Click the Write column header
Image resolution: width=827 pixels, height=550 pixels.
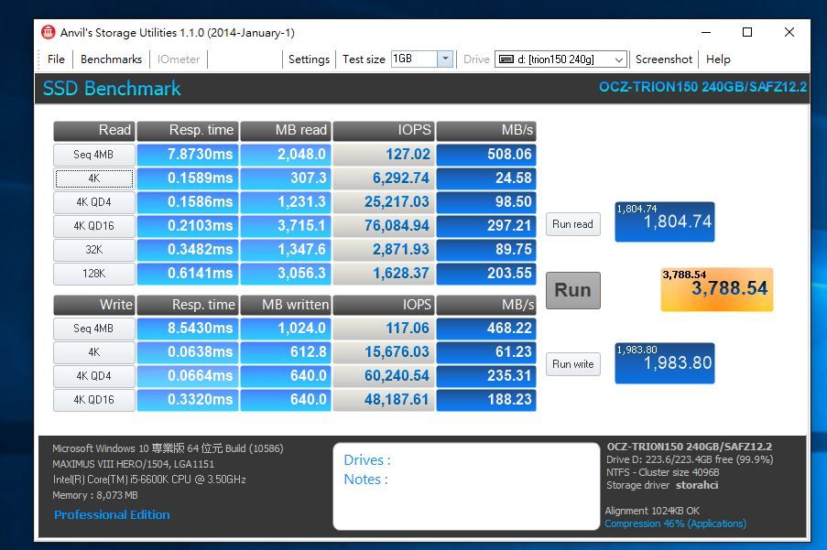pyautogui.click(x=94, y=305)
